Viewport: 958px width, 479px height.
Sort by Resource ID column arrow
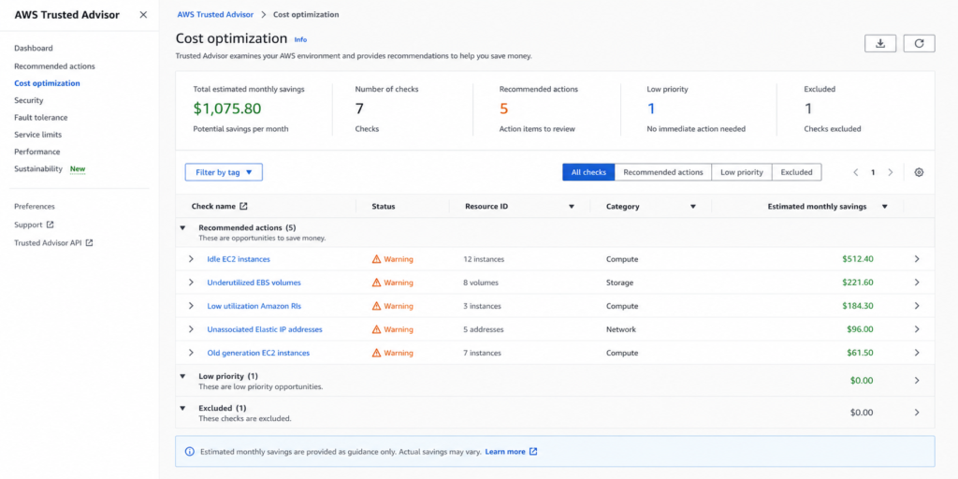572,207
